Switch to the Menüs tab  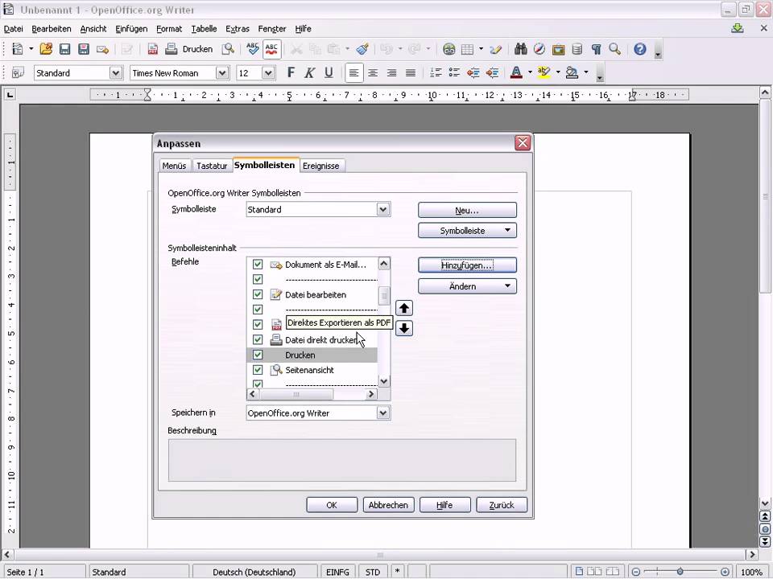tap(174, 166)
